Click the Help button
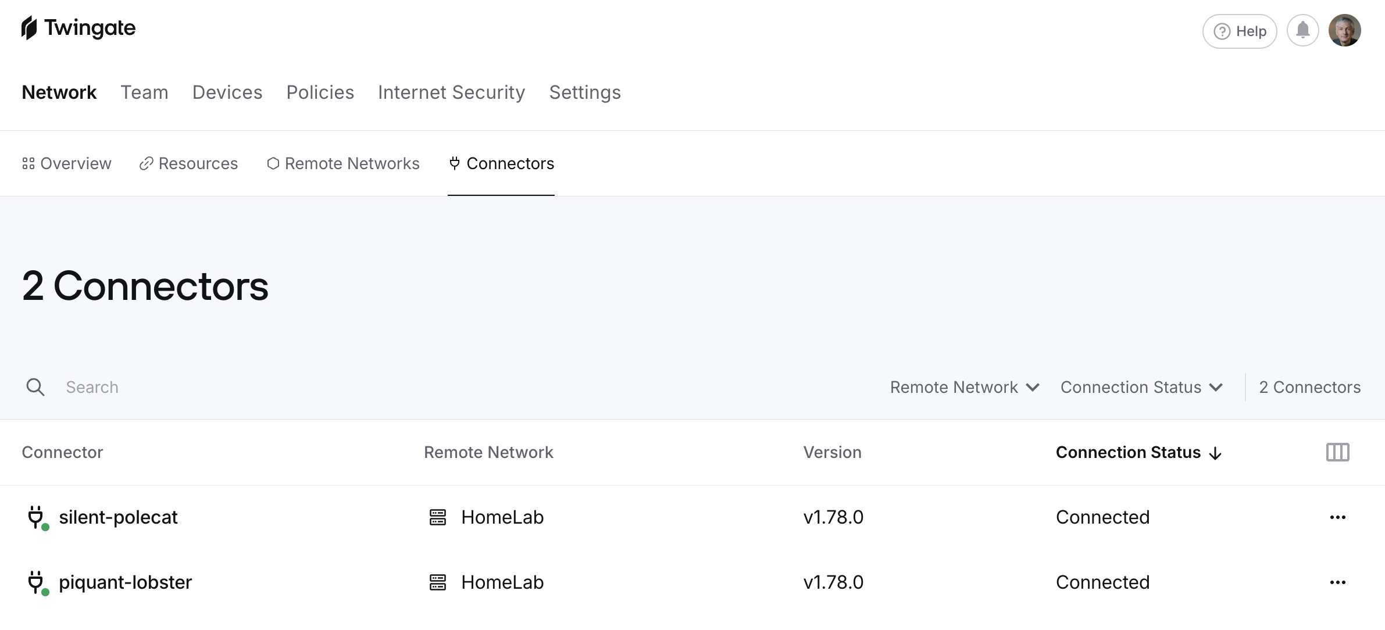The image size is (1385, 630). pyautogui.click(x=1239, y=31)
